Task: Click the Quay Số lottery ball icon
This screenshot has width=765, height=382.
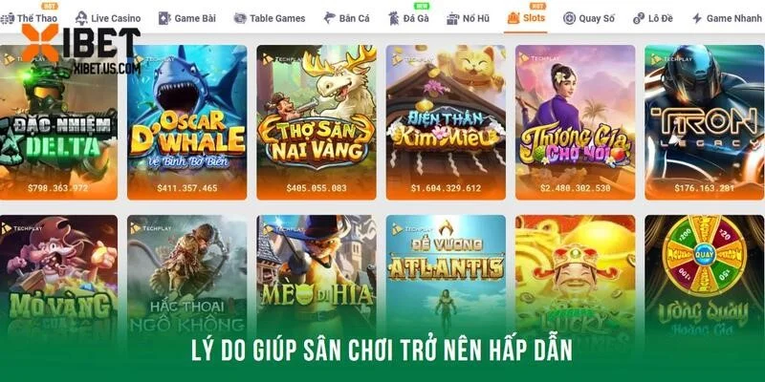Action: click(x=569, y=18)
